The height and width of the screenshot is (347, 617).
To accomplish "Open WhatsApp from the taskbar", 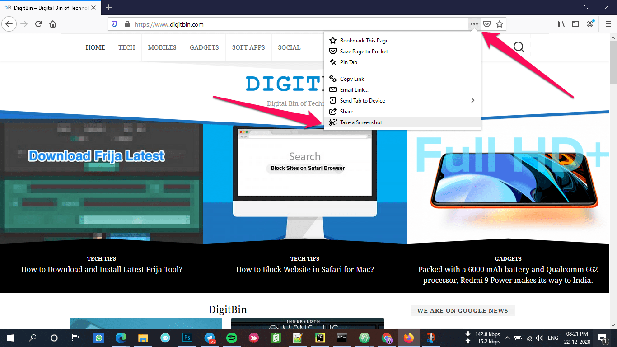I will pyautogui.click(x=99, y=338).
